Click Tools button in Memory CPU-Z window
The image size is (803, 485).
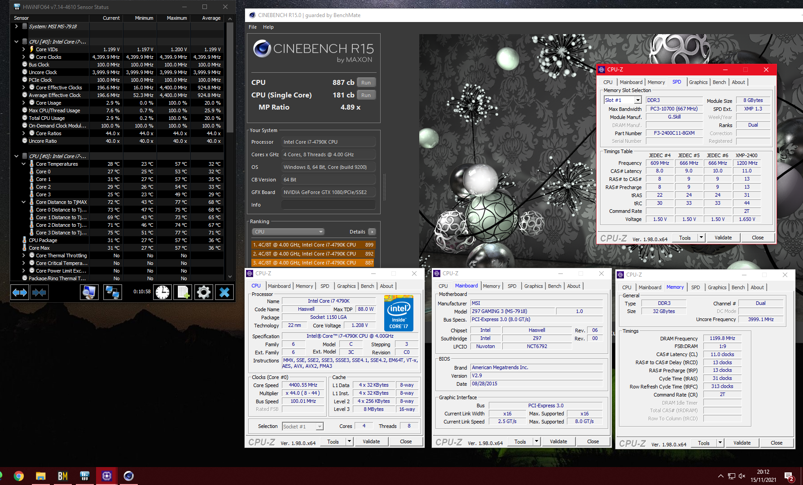coord(704,443)
